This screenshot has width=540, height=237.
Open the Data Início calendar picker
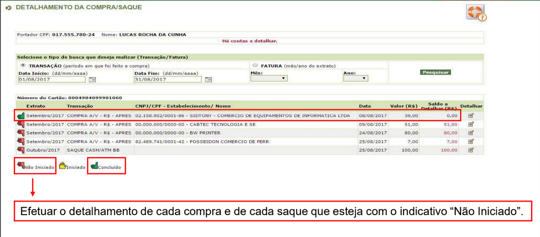point(92,80)
